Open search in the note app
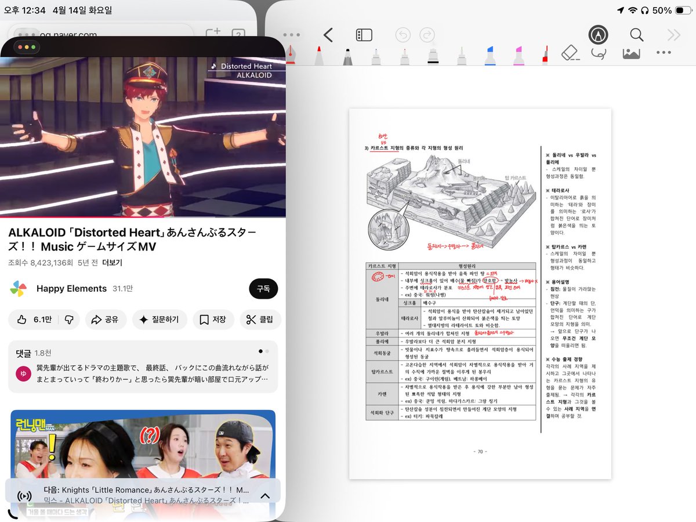The image size is (696, 522). coord(637,35)
